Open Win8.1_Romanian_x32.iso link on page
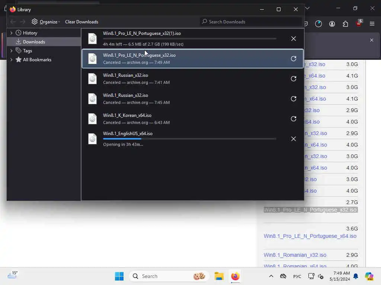Viewport: 381px width, 285px height. pyautogui.click(x=295, y=255)
